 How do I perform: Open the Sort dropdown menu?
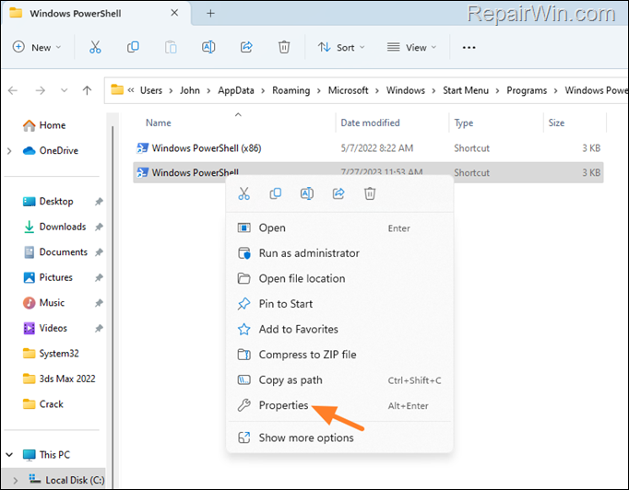[x=341, y=47]
